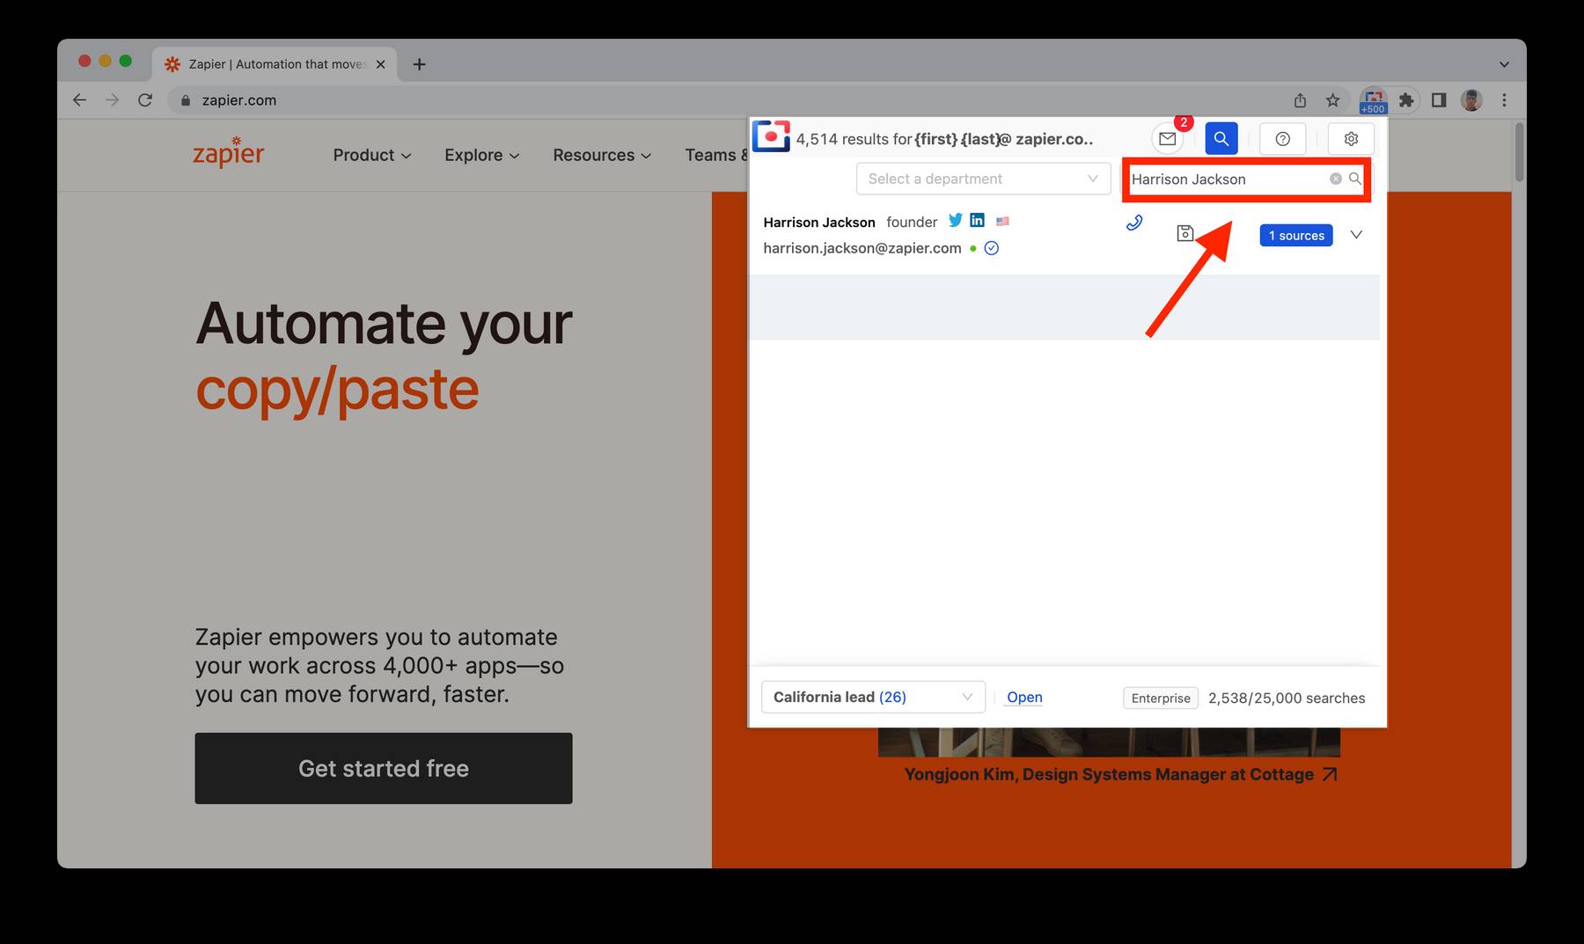
Task: Close the Zapier browser tab
Action: pyautogui.click(x=380, y=64)
